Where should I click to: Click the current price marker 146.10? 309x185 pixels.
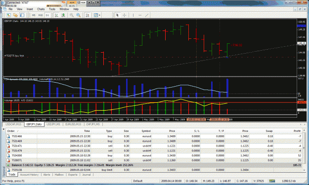pyautogui.click(x=301, y=43)
